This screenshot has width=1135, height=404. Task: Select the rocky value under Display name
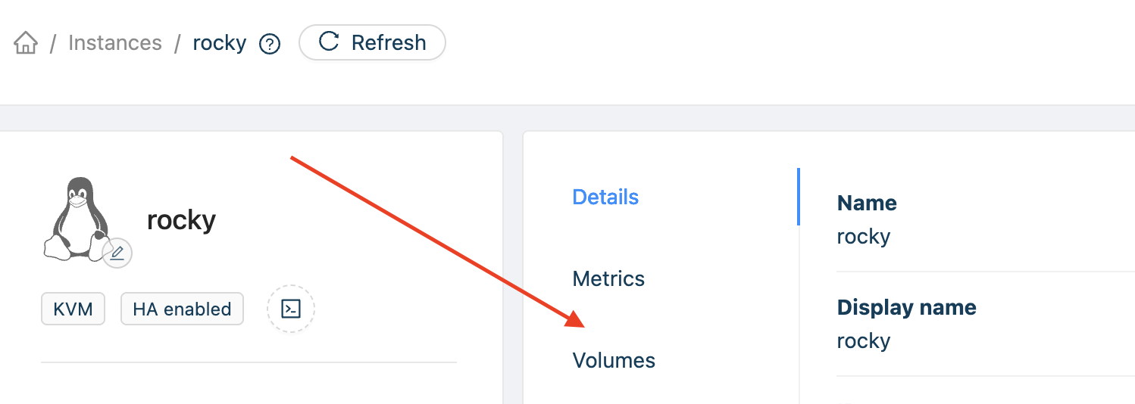click(x=863, y=340)
